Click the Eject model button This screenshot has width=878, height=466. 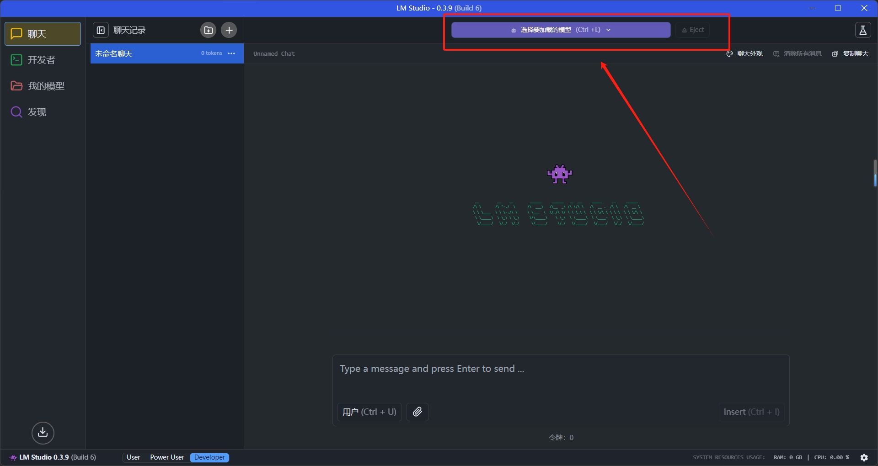693,30
